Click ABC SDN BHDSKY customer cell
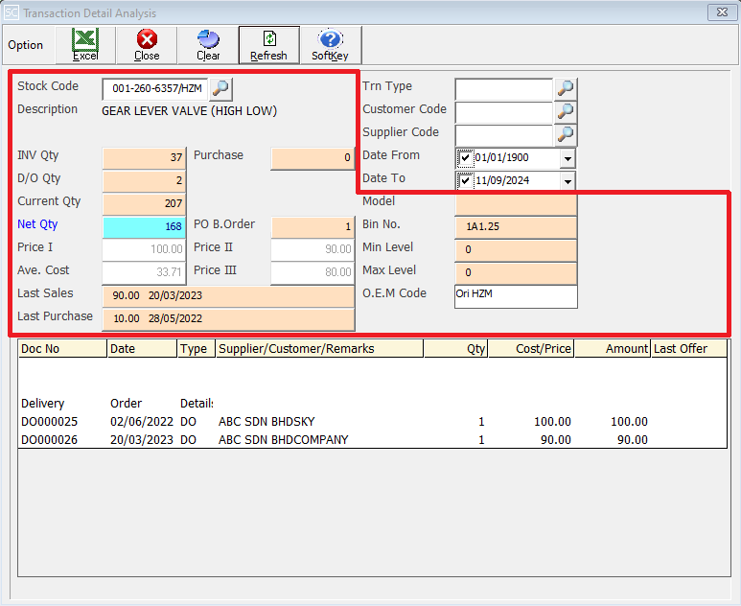This screenshot has width=741, height=606. tap(266, 422)
